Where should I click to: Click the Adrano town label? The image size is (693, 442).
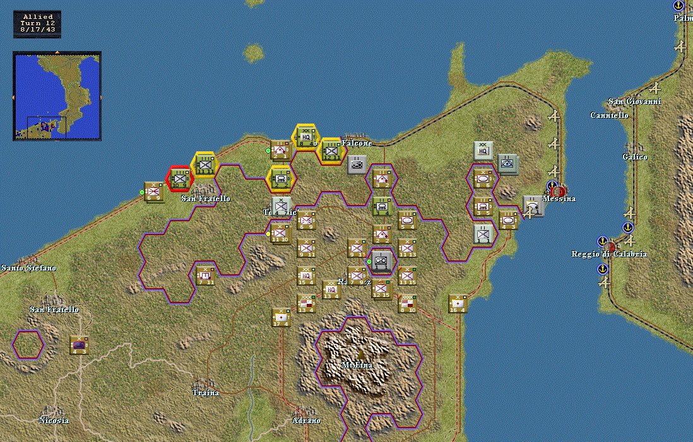click(x=306, y=421)
